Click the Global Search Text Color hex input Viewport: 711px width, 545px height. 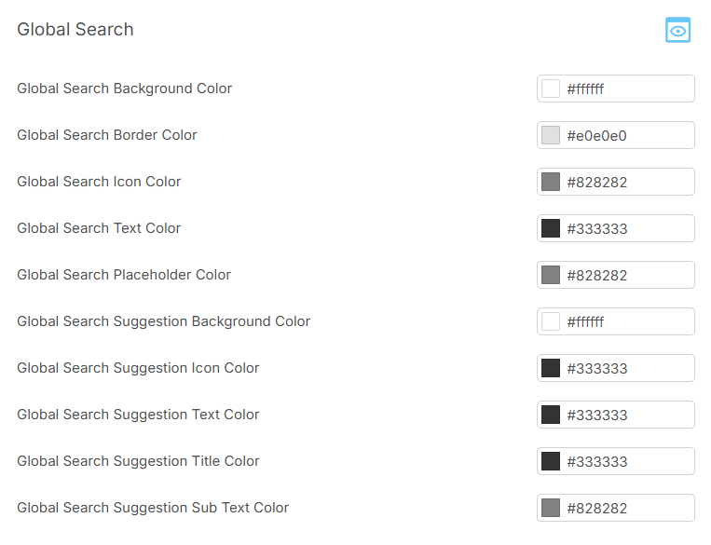click(626, 228)
